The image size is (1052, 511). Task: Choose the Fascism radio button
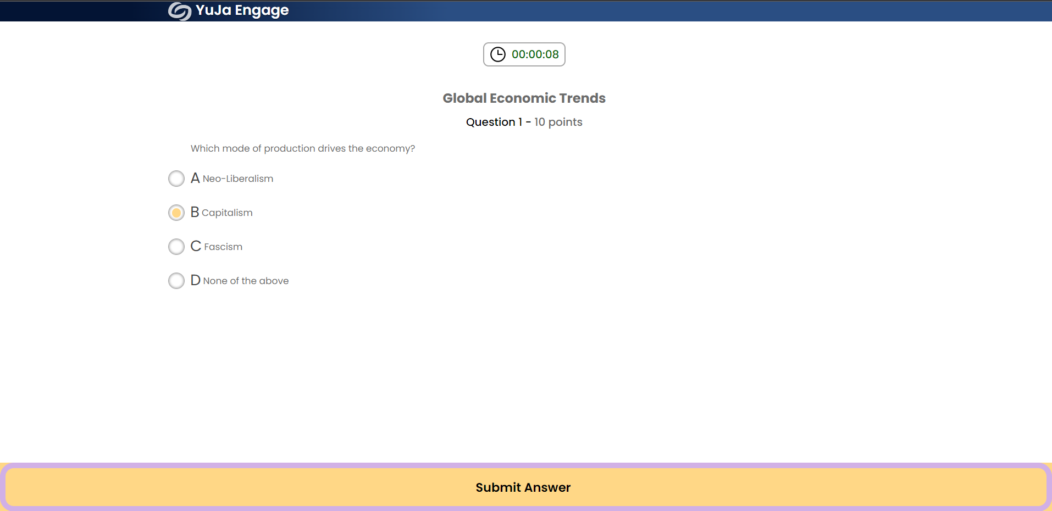pyautogui.click(x=176, y=247)
